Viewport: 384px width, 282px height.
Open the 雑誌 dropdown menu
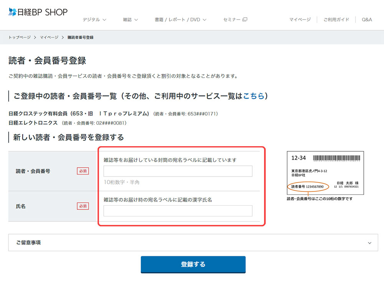(x=130, y=20)
